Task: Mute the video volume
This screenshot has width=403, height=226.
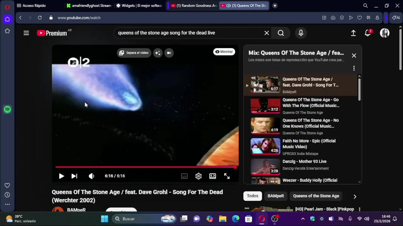Action: coord(91,176)
